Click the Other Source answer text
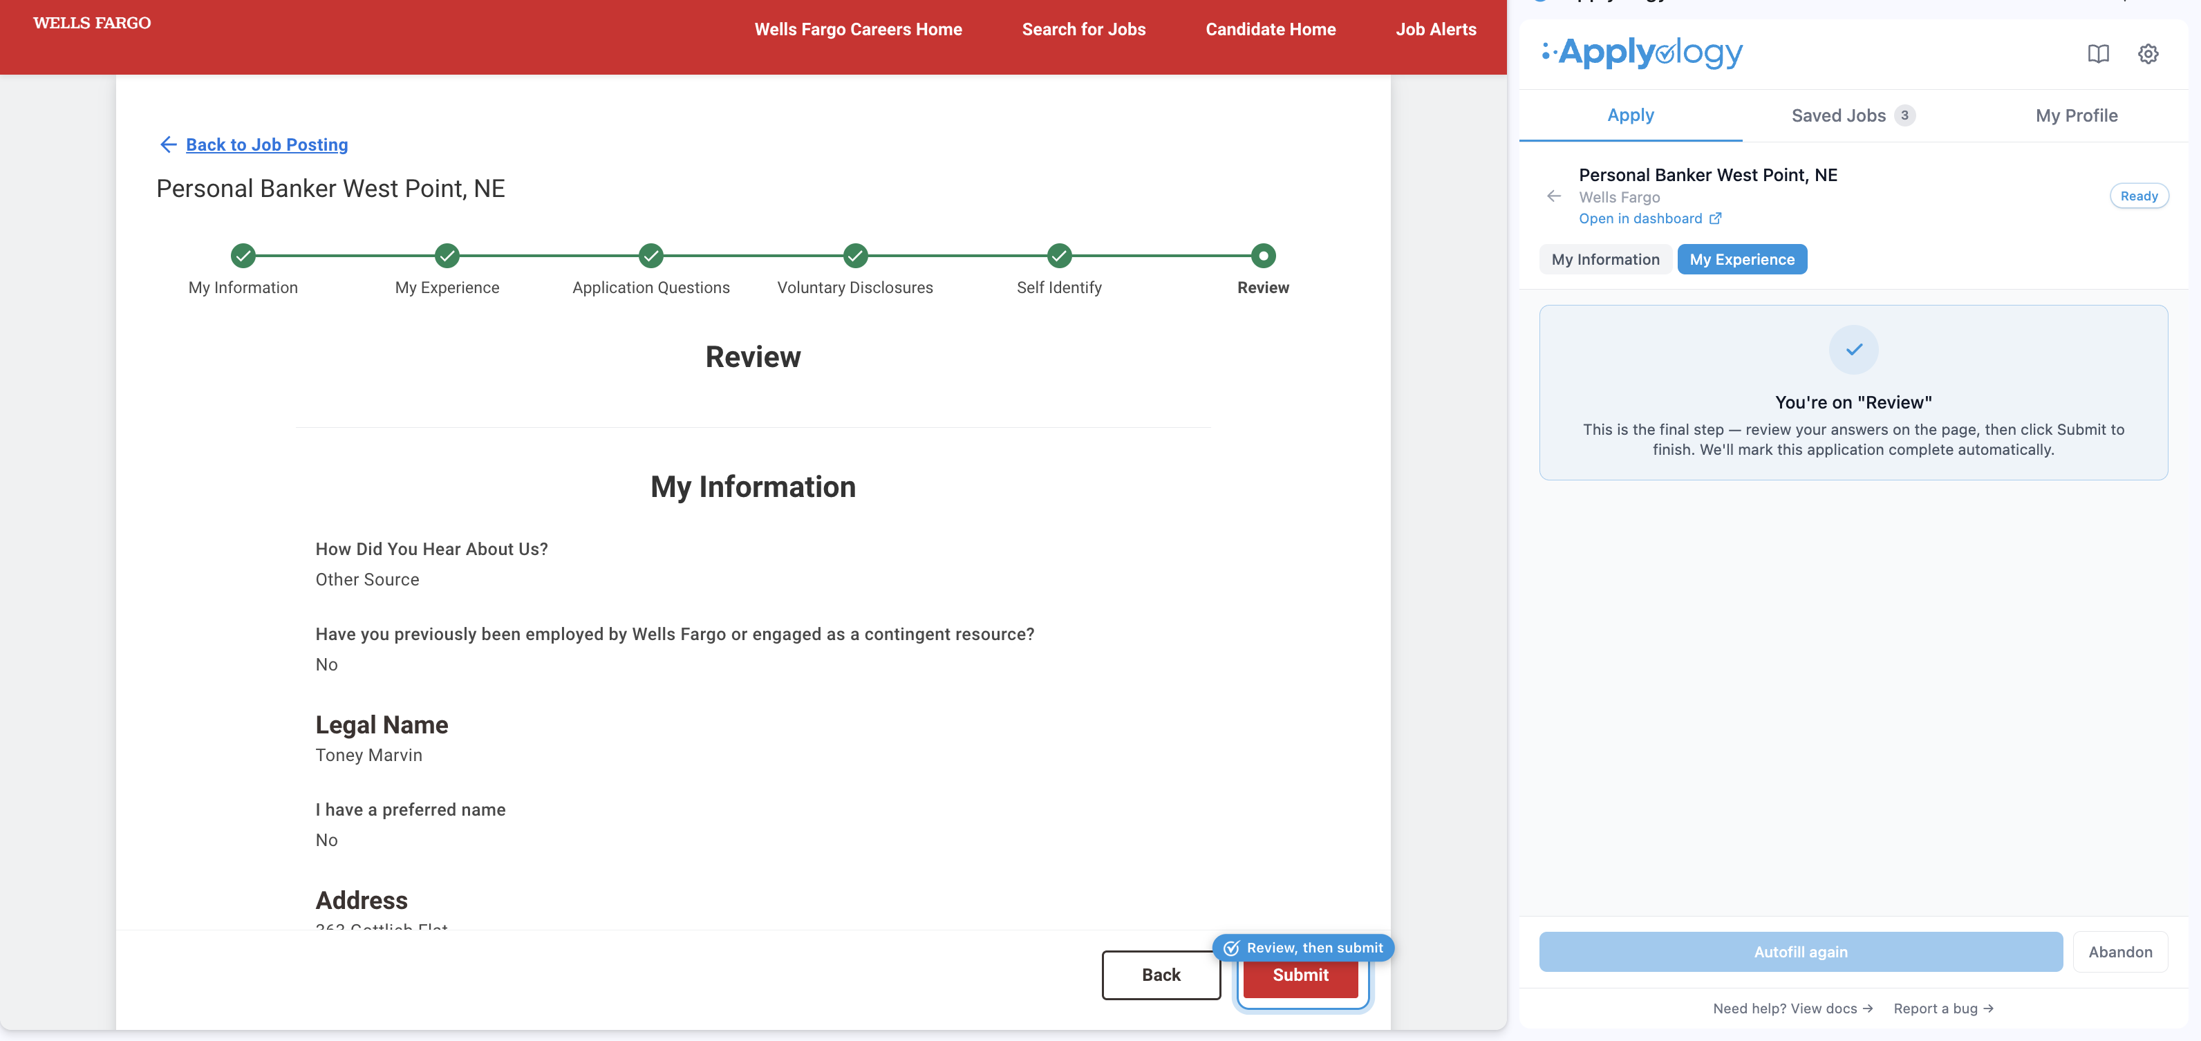2201x1041 pixels. [x=367, y=579]
